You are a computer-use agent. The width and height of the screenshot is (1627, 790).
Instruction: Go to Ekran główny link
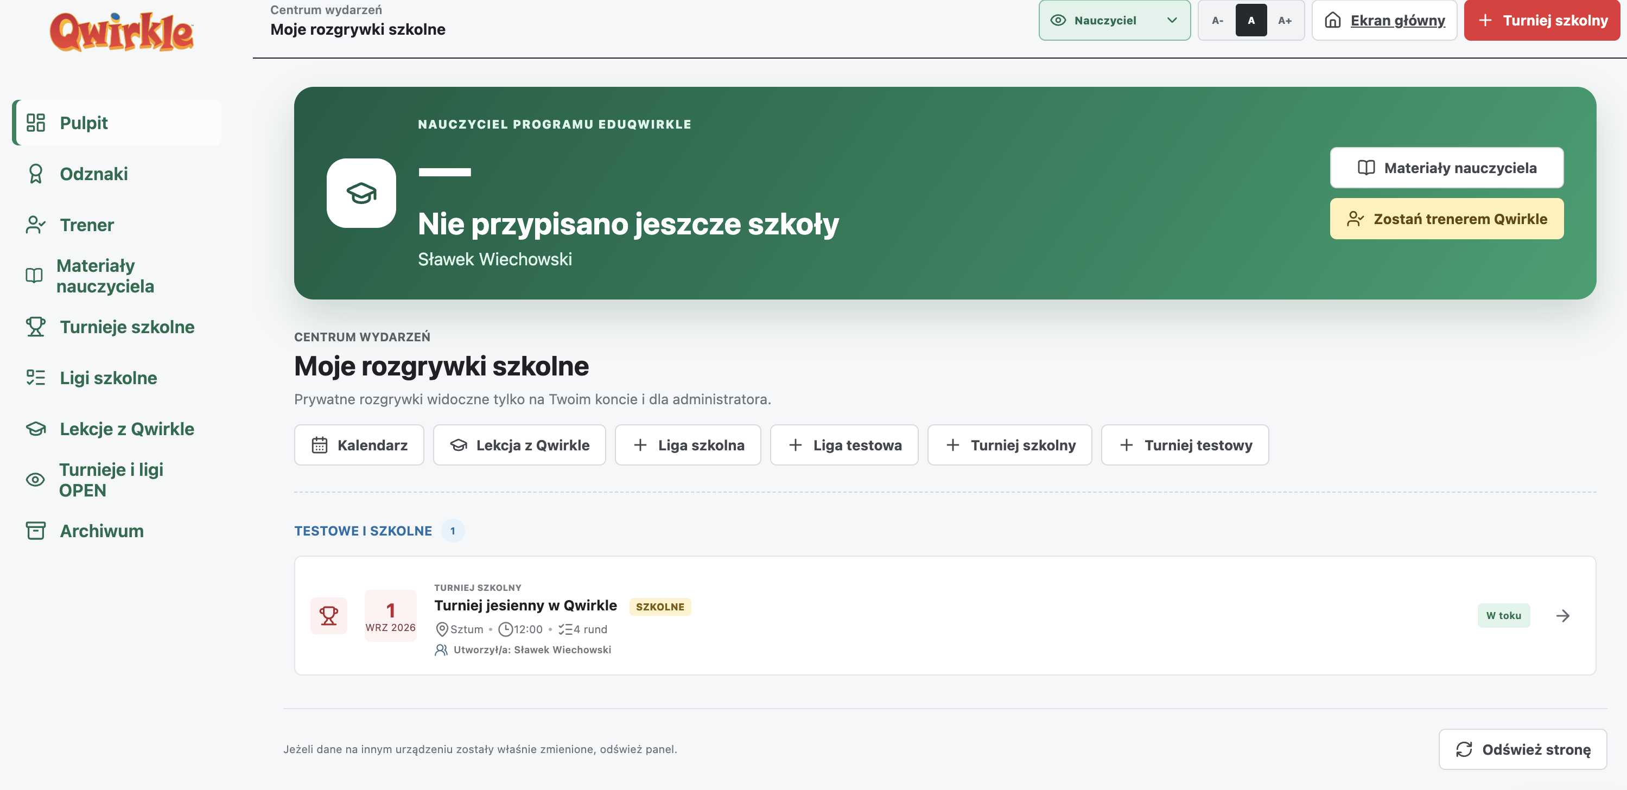coord(1384,20)
